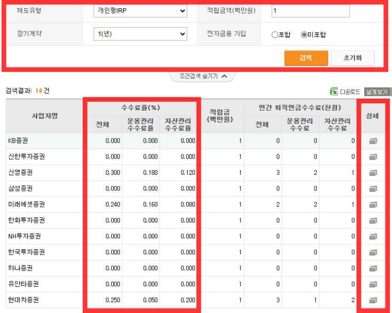The height and width of the screenshot is (313, 392).
Task: Click the 하나증권 provider name
Action: pyautogui.click(x=20, y=268)
